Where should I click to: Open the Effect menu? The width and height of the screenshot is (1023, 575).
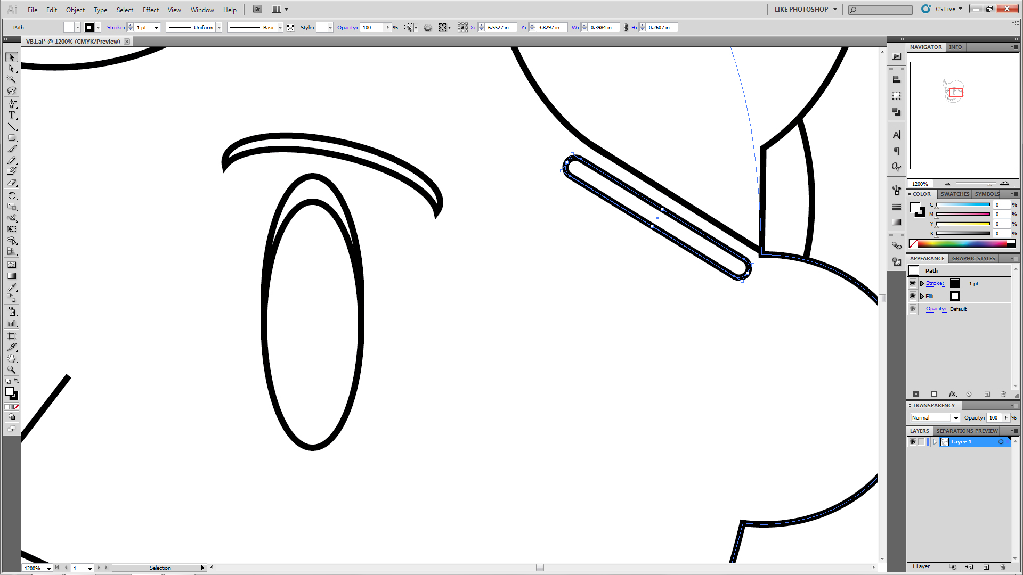(x=150, y=10)
